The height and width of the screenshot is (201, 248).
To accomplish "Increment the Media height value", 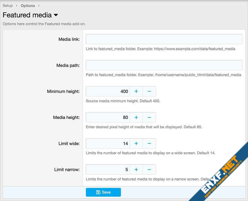I will [136, 117].
